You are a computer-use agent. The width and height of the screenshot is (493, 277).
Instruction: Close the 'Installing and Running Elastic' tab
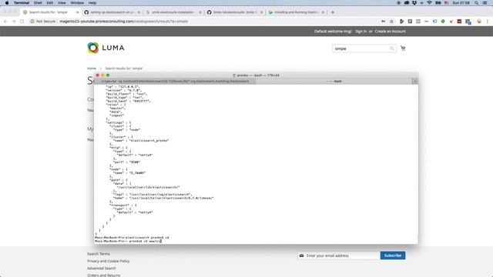(x=323, y=12)
